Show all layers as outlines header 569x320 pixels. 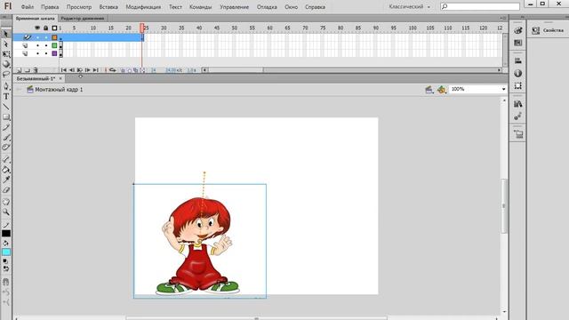[x=54, y=28]
